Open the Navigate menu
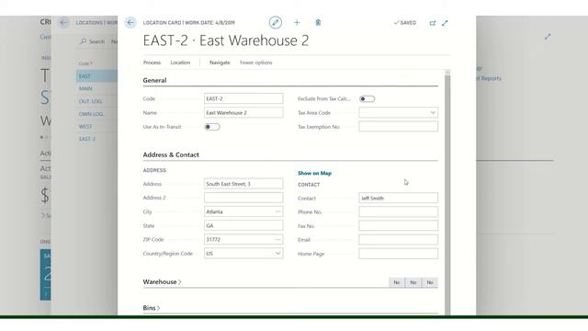Viewport: 588px width, 331px height. (x=220, y=63)
